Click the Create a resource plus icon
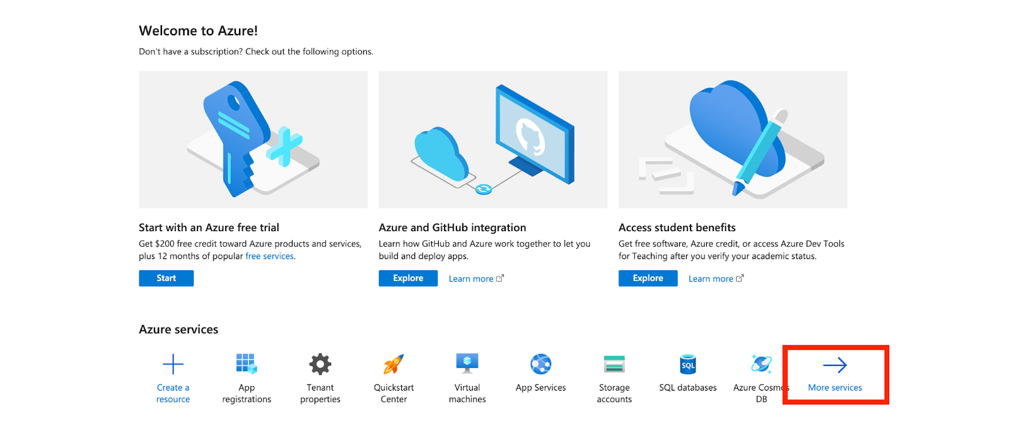The height and width of the screenshot is (429, 1009). click(173, 364)
